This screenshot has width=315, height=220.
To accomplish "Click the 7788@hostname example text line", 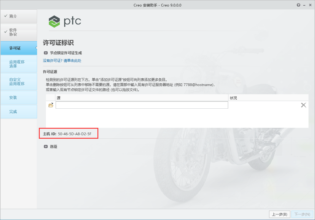I will click(x=130, y=85).
